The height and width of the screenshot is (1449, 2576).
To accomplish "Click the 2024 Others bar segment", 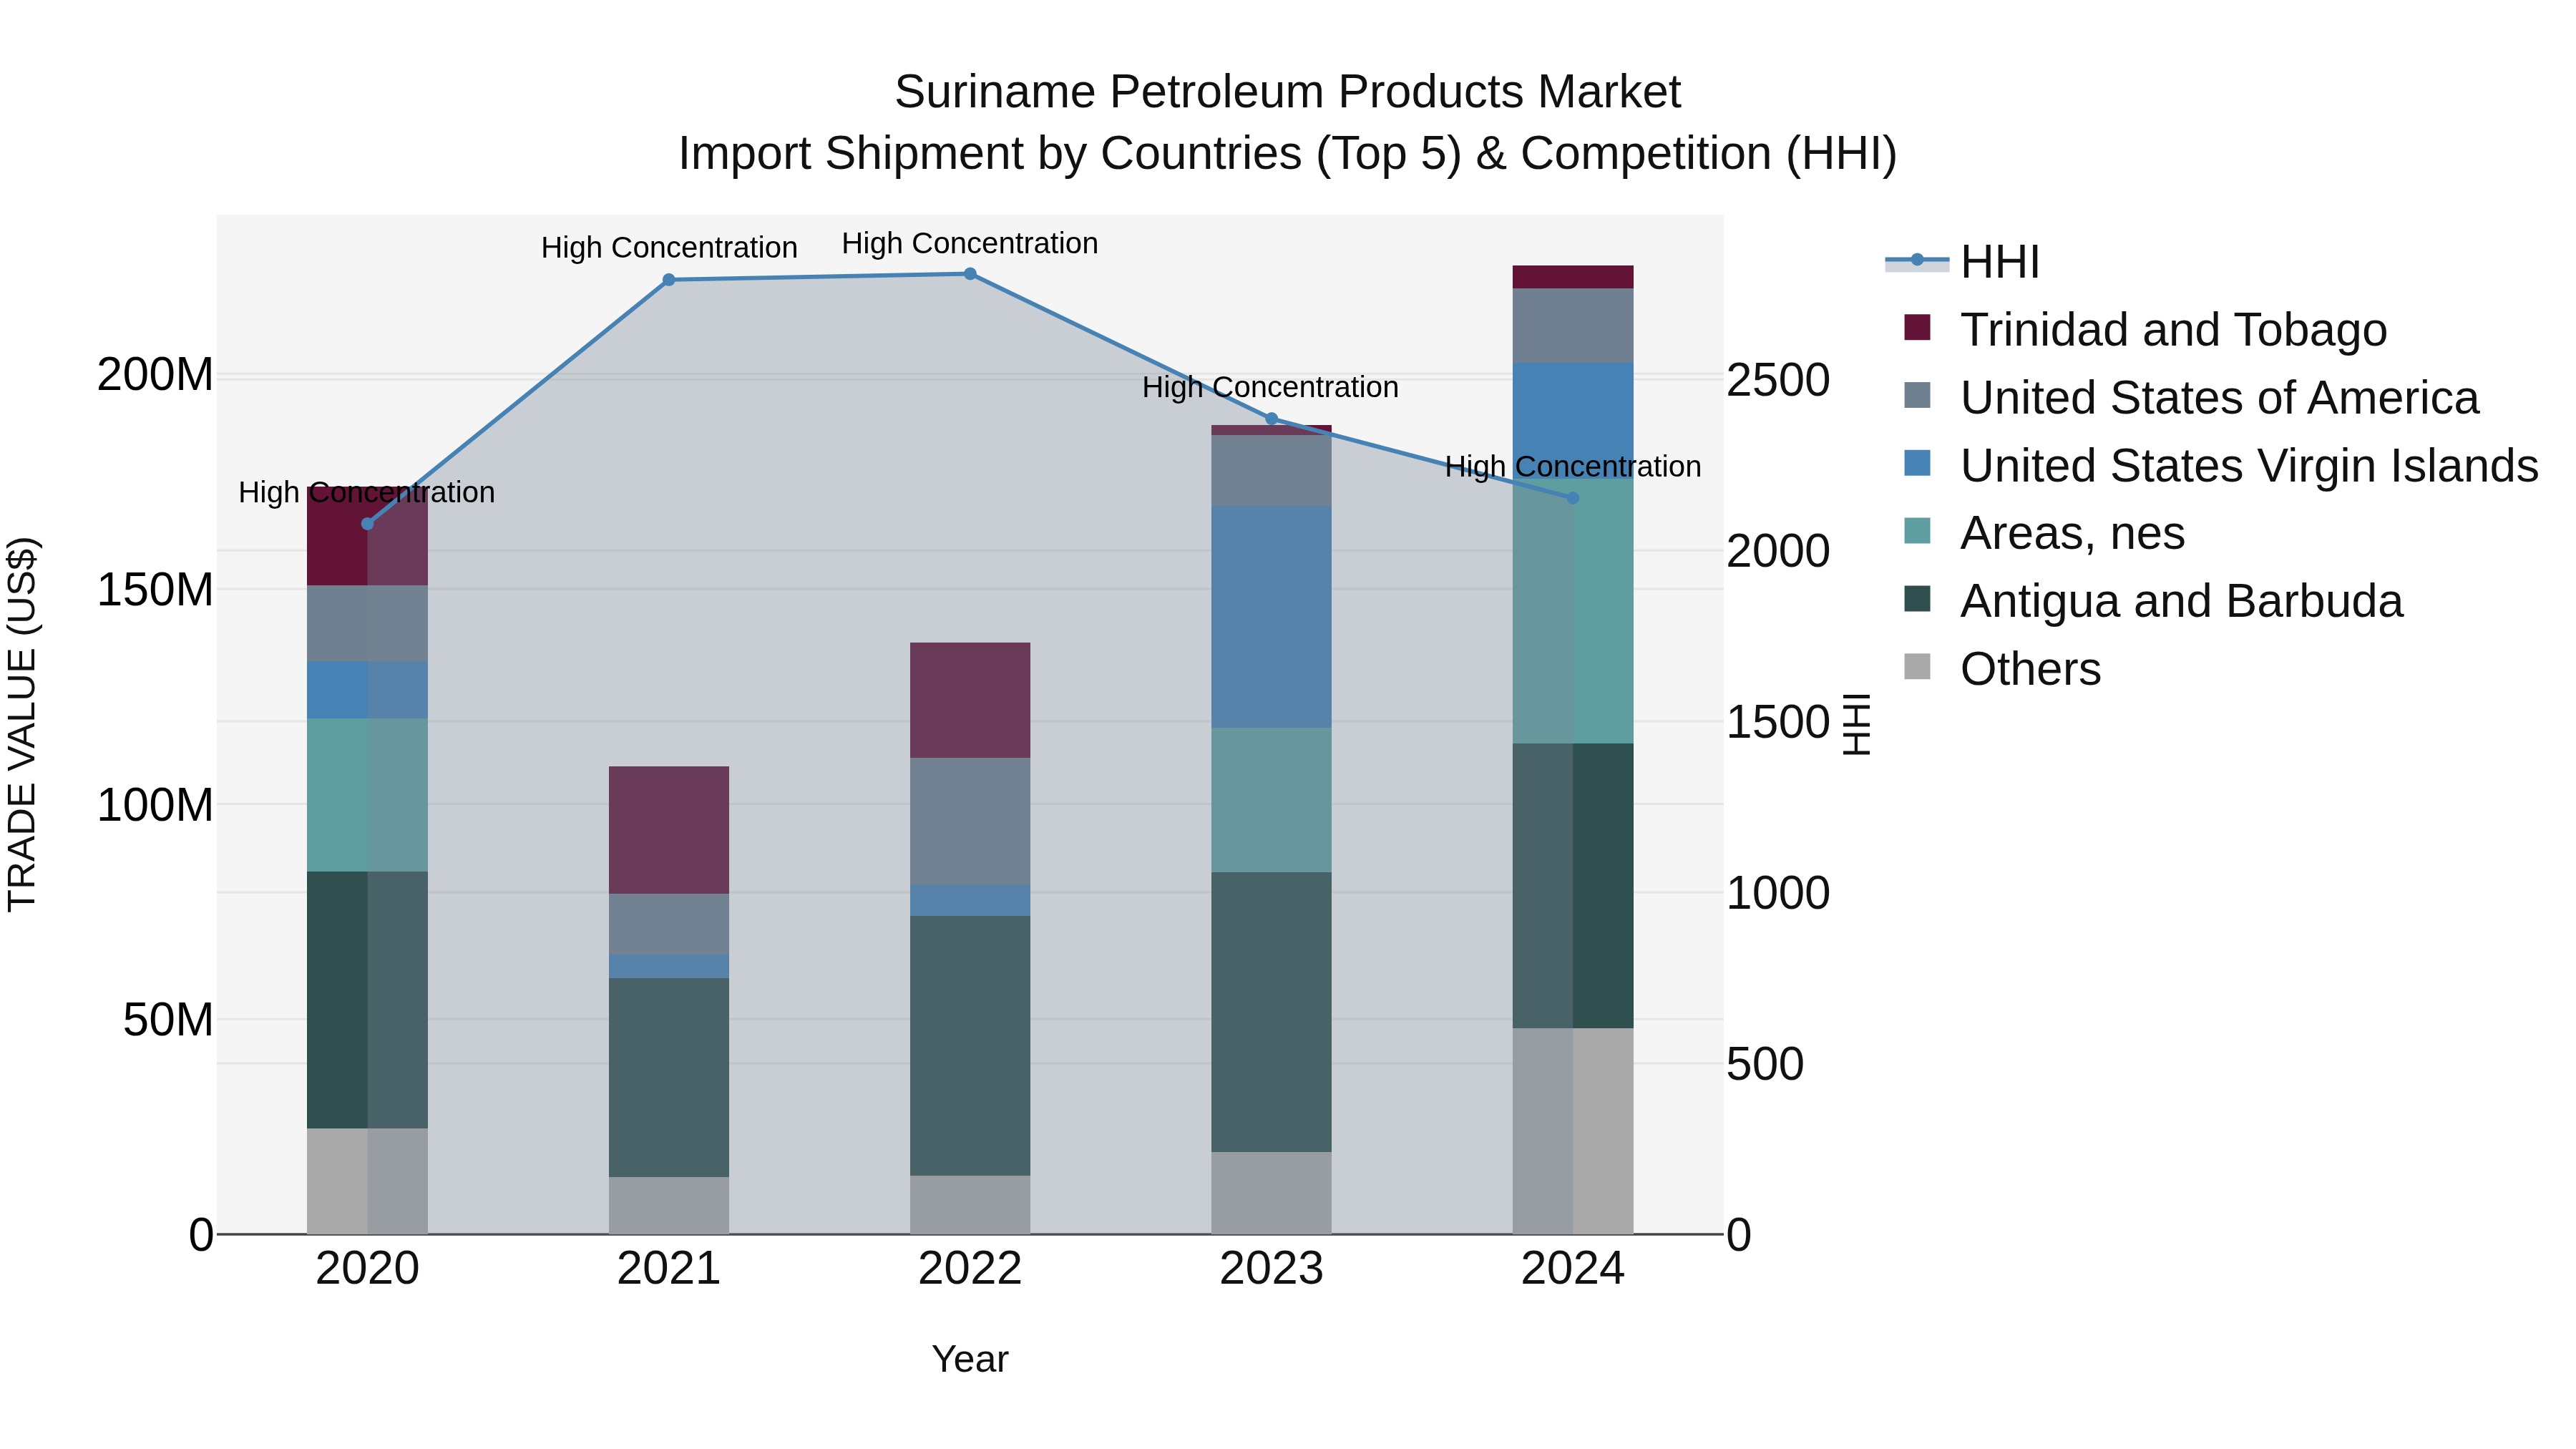I will point(1573,1131).
